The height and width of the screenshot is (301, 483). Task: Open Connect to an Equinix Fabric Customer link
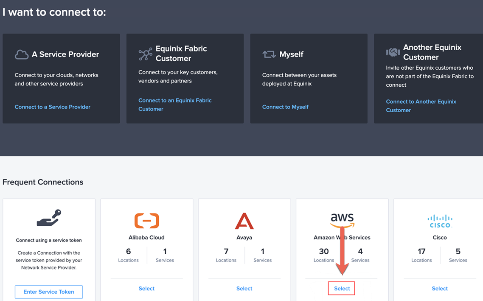coord(175,105)
